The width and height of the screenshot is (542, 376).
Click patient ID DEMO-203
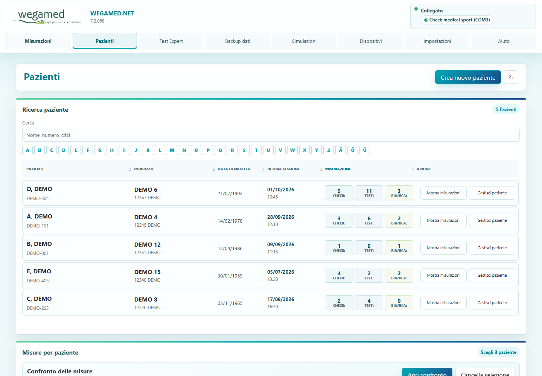(x=38, y=308)
